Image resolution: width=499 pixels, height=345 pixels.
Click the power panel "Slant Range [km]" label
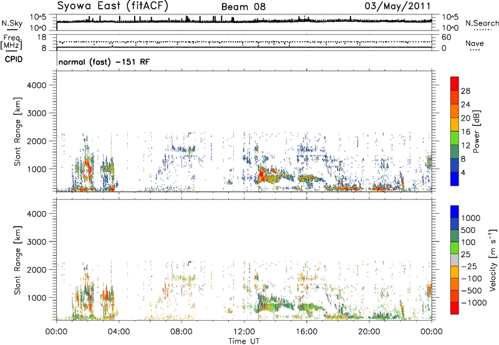pos(17,131)
